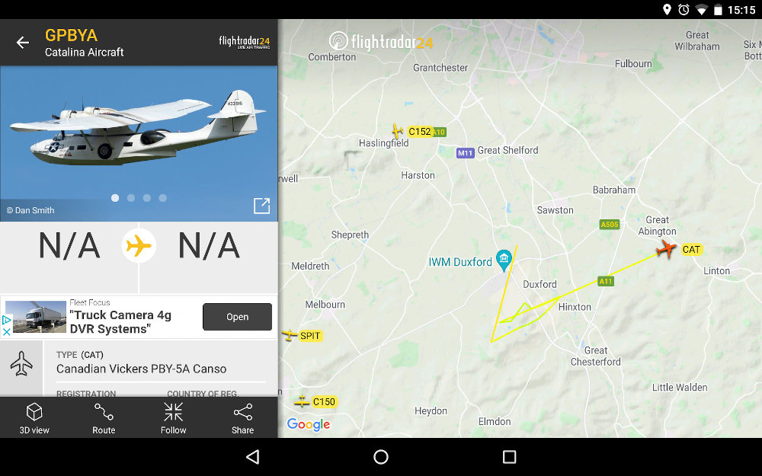This screenshot has height=476, width=762.
Task: Go back using the arrow beside GPBYA
Action: click(x=22, y=43)
